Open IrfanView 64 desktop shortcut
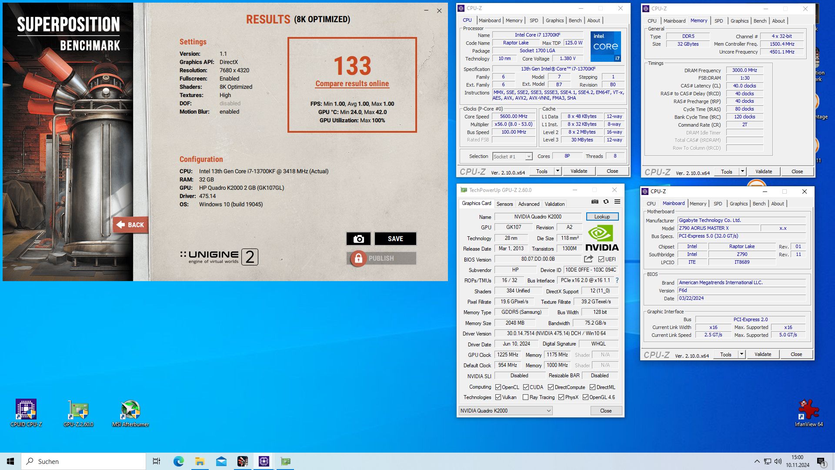 809,413
